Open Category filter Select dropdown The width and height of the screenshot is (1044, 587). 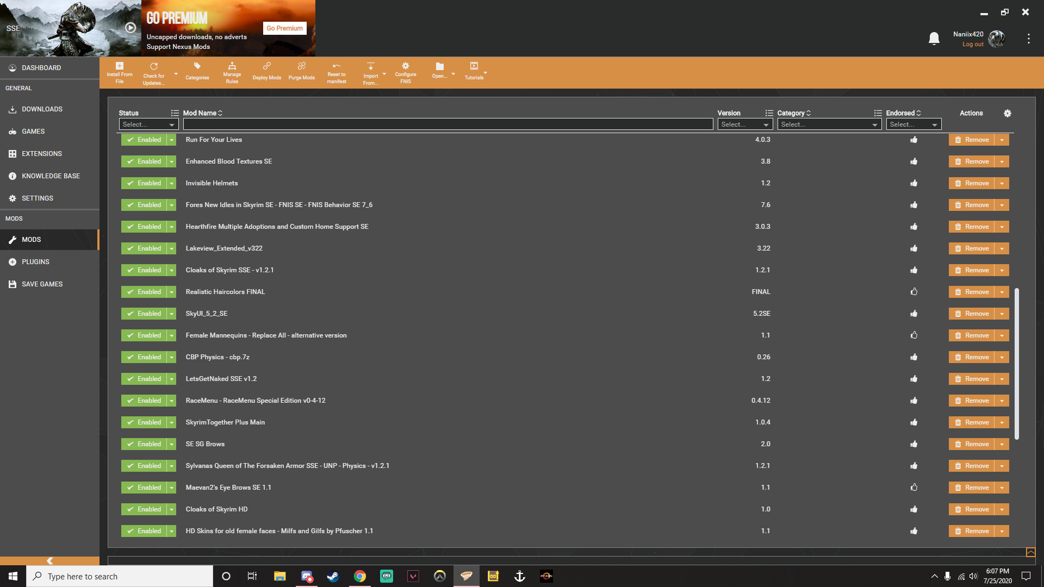[829, 124]
